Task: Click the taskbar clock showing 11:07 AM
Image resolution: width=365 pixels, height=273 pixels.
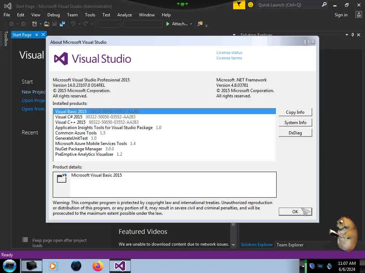Action: click(346, 263)
